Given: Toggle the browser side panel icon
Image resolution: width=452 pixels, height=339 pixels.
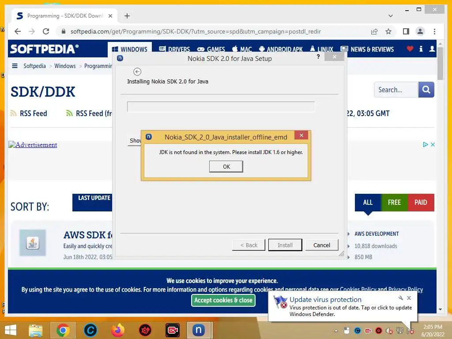Looking at the screenshot, I should (406, 31).
